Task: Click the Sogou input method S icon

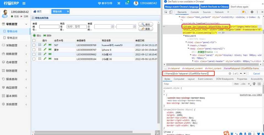Action: coord(227,133)
